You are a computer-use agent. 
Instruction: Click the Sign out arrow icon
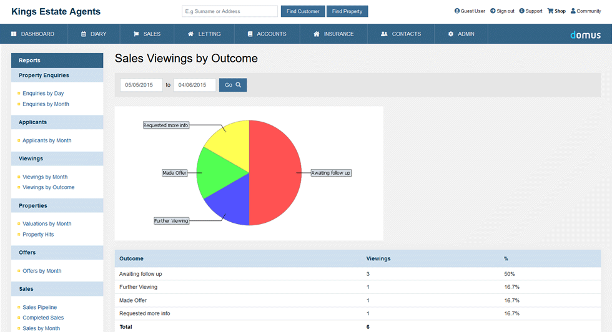pos(493,11)
